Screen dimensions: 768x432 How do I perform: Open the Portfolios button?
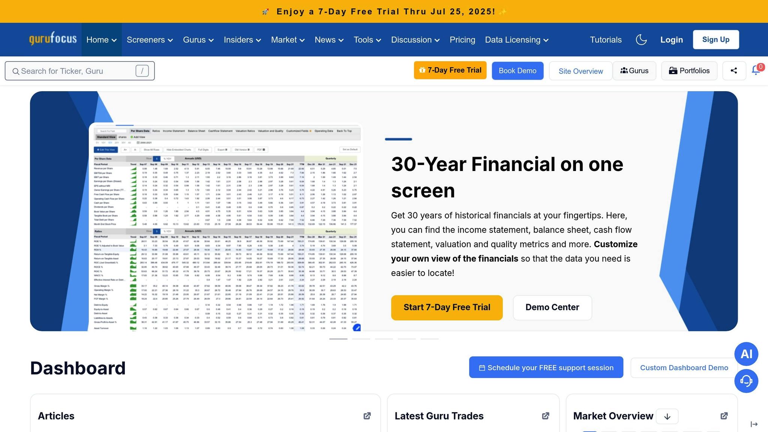689,70
